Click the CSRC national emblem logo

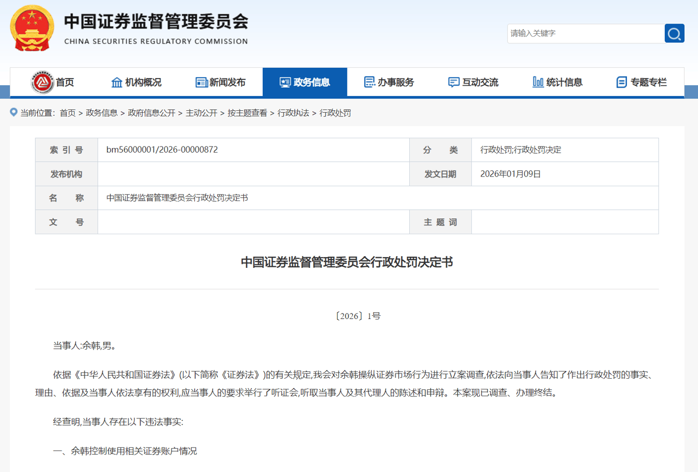pos(32,28)
